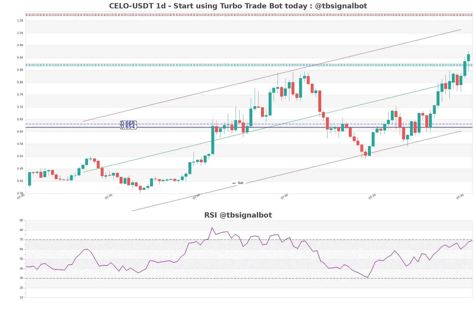Click the RSI peak above 80
The height and width of the screenshot is (317, 476).
point(212,228)
